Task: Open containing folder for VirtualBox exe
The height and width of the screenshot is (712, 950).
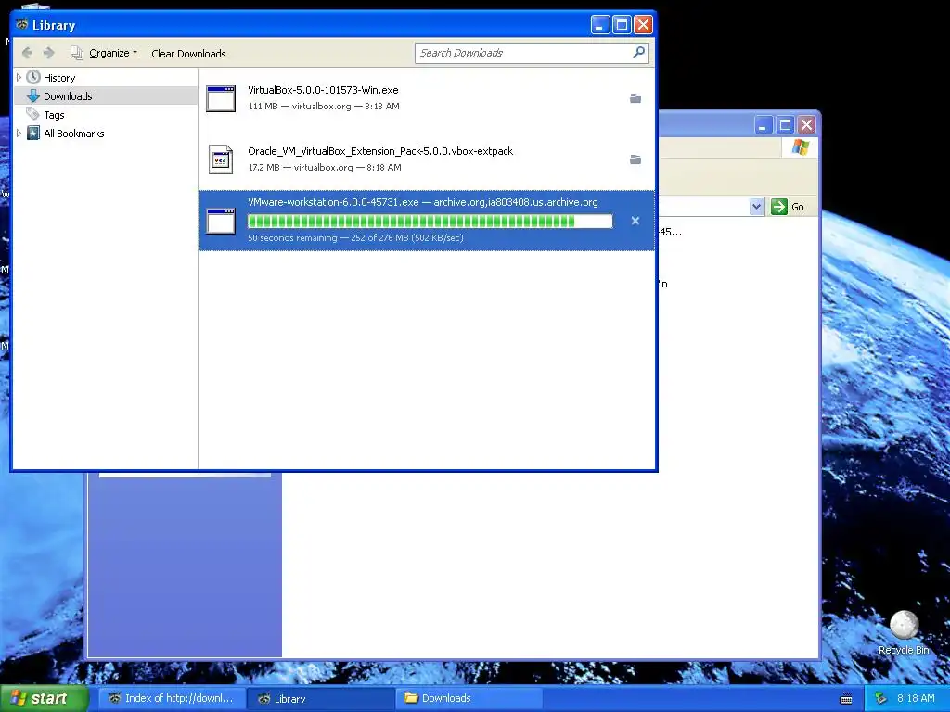Action: (635, 98)
